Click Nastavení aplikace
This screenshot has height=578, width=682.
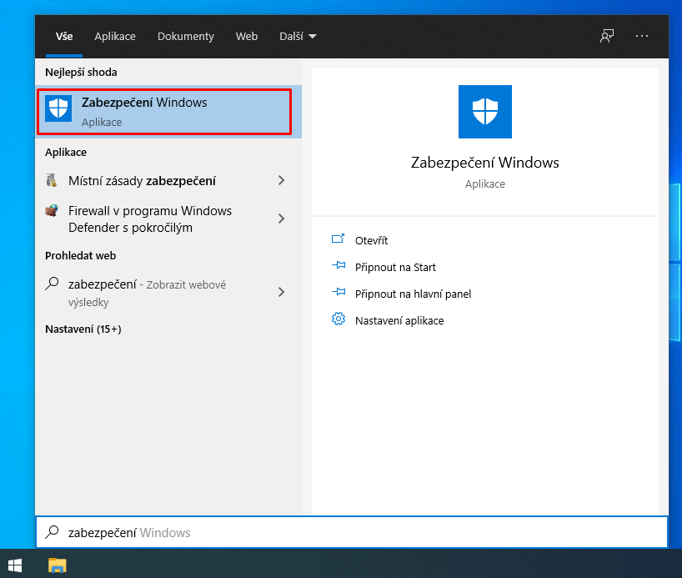click(x=399, y=321)
